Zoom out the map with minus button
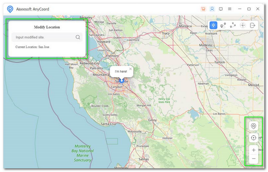This screenshot has width=268, height=172. pyautogui.click(x=254, y=159)
